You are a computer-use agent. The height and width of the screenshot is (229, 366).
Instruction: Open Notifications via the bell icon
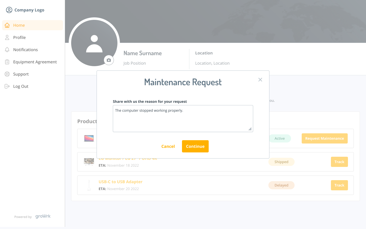pyautogui.click(x=7, y=50)
